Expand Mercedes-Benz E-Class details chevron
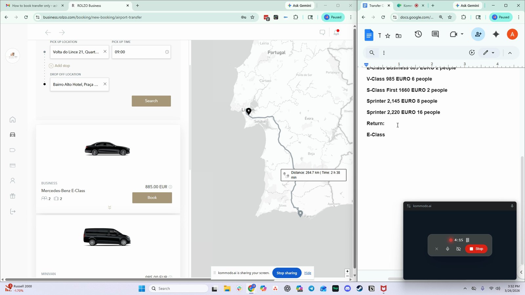Viewport: 525px width, 295px height. [x=110, y=207]
